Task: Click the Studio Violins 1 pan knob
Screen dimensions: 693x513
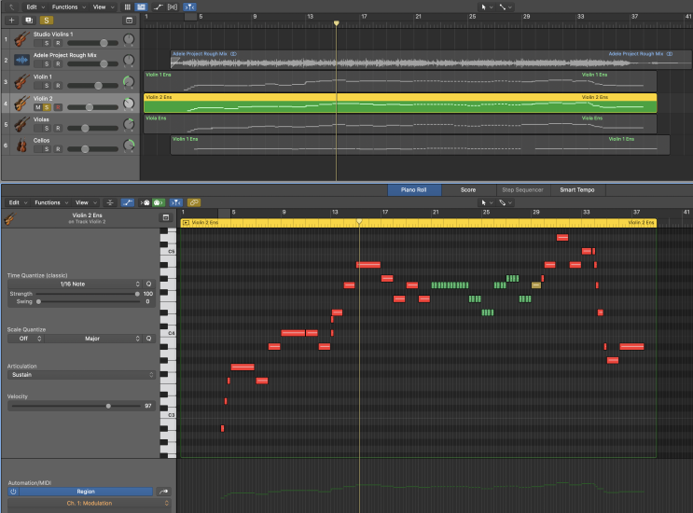Action: pyautogui.click(x=129, y=39)
